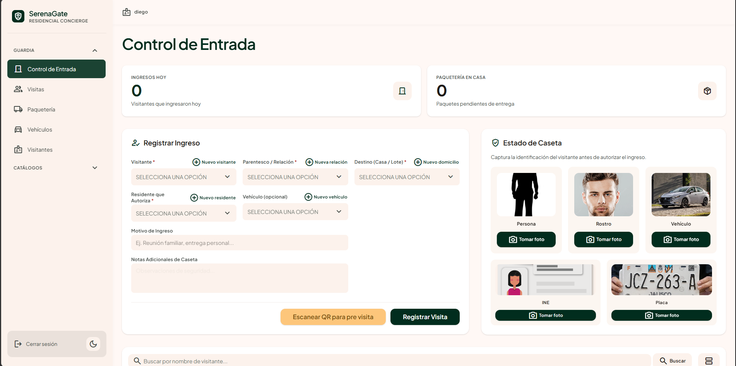
Task: Click the door icon in Ingresos Hoy card
Action: 402,91
